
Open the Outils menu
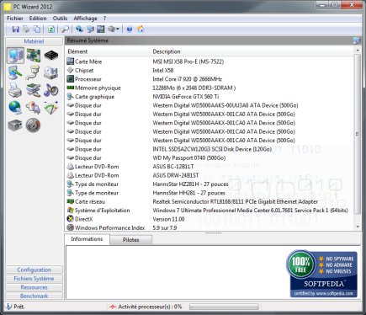(60, 19)
